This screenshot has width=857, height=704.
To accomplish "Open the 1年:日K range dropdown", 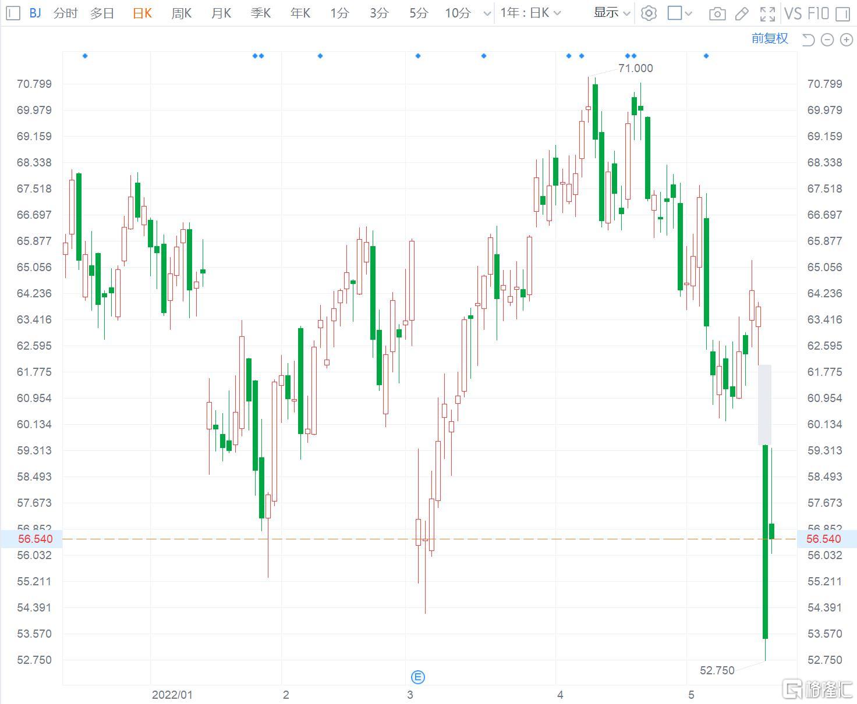I will tap(530, 13).
